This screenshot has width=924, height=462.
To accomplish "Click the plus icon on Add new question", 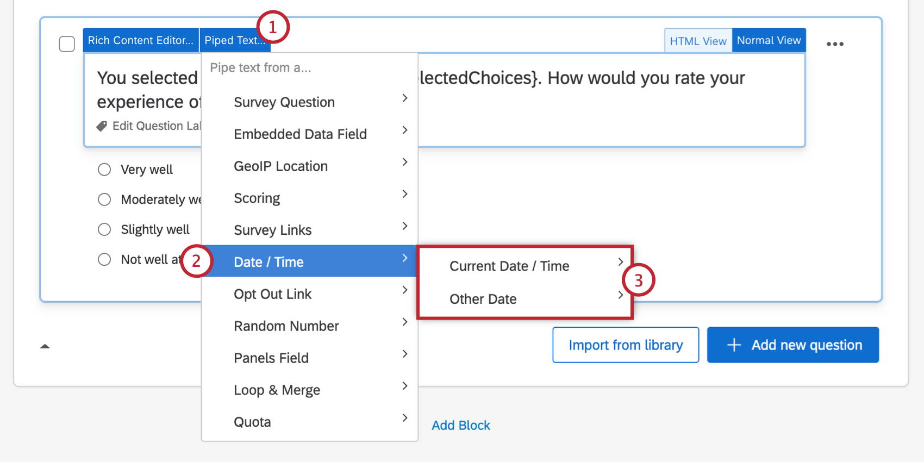I will click(x=735, y=345).
